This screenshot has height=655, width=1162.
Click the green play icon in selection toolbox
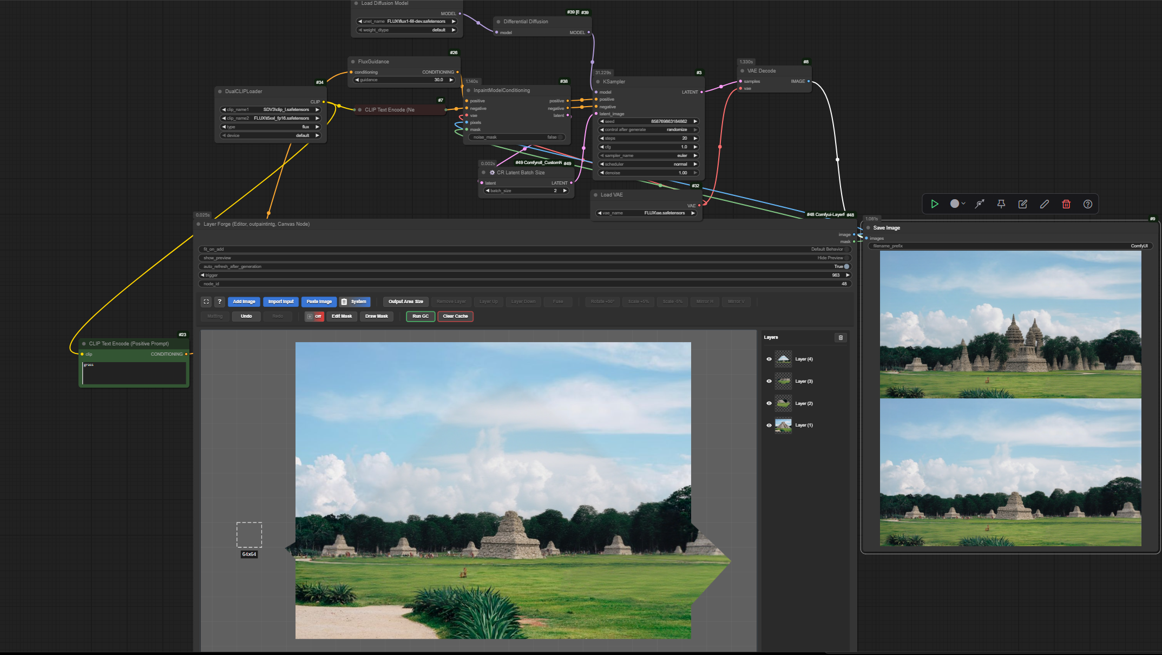(x=935, y=204)
